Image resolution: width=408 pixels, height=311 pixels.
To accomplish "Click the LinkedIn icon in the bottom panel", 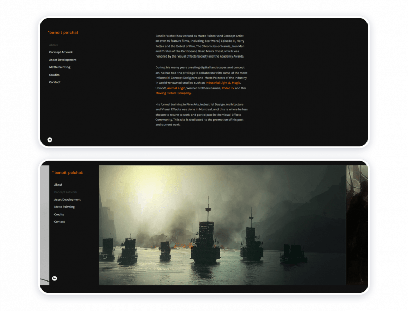I will [x=55, y=278].
